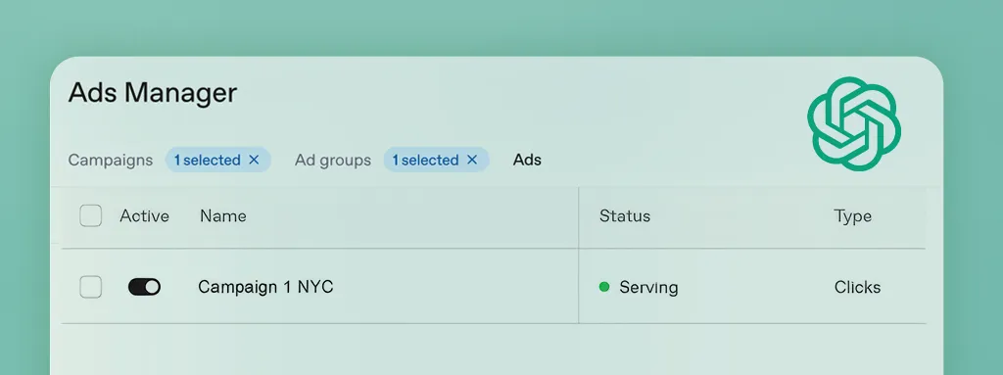
Task: Click the Status column header
Action: point(625,216)
